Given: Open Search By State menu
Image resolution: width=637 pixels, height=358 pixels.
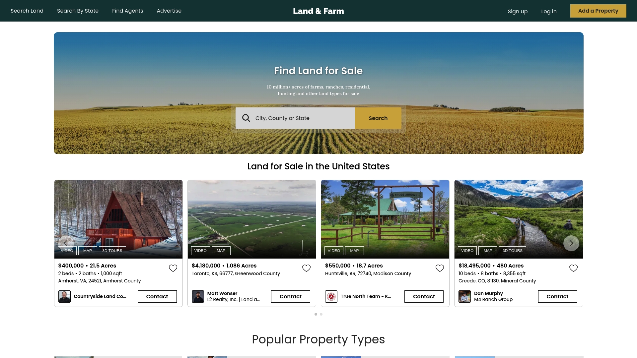Looking at the screenshot, I should (78, 11).
